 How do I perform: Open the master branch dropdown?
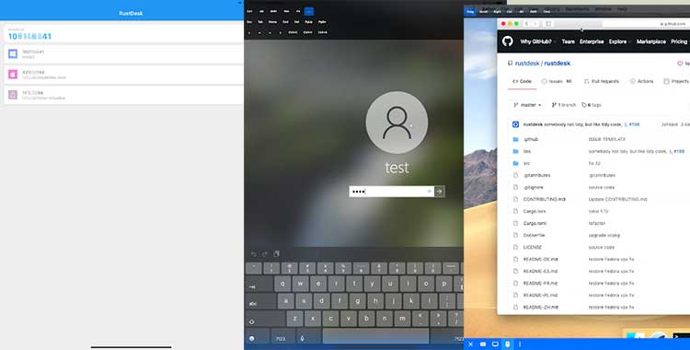(x=528, y=105)
